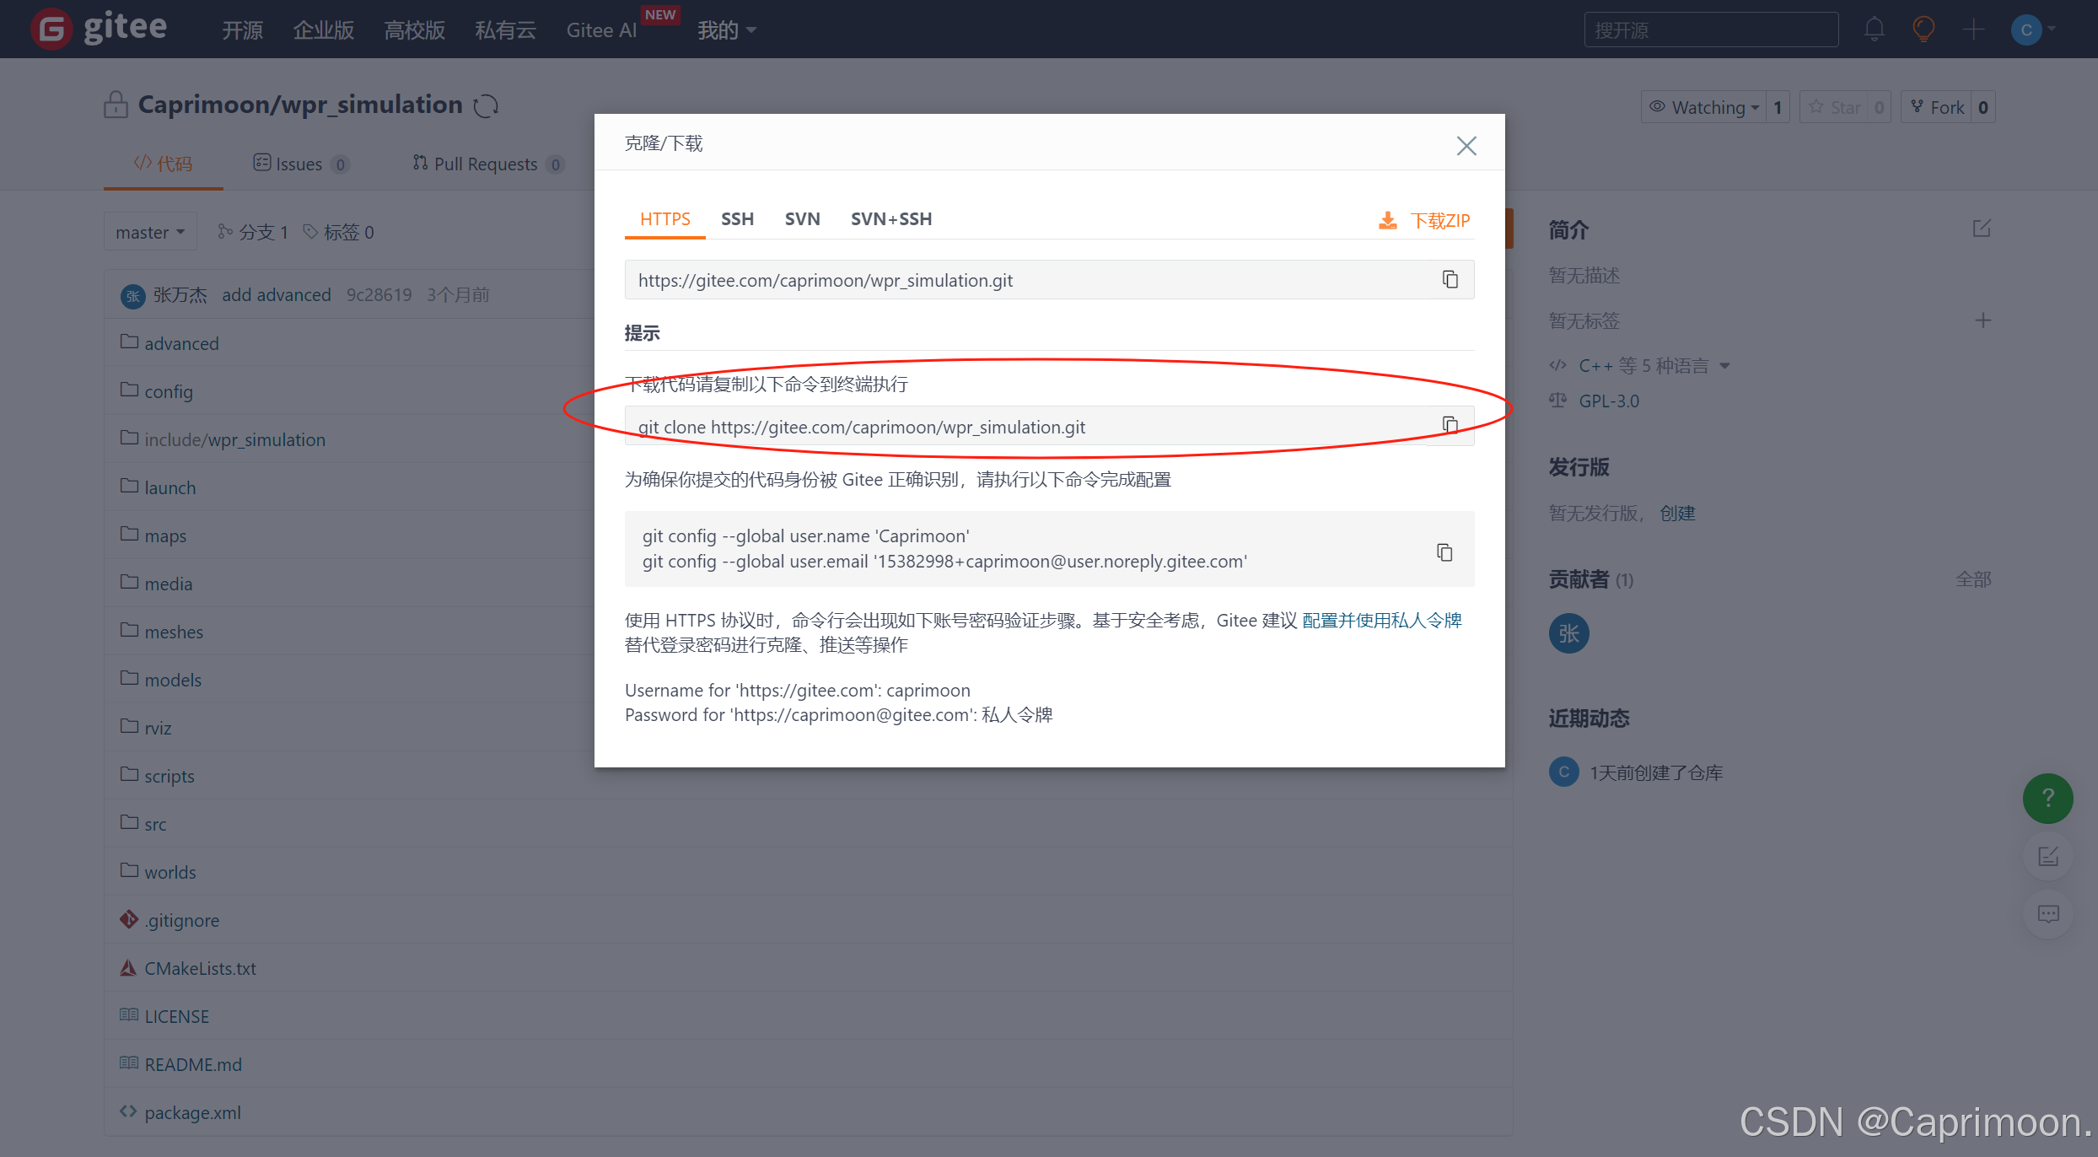Image resolution: width=2098 pixels, height=1157 pixels.
Task: Click the edit introduction icon
Action: (1982, 229)
